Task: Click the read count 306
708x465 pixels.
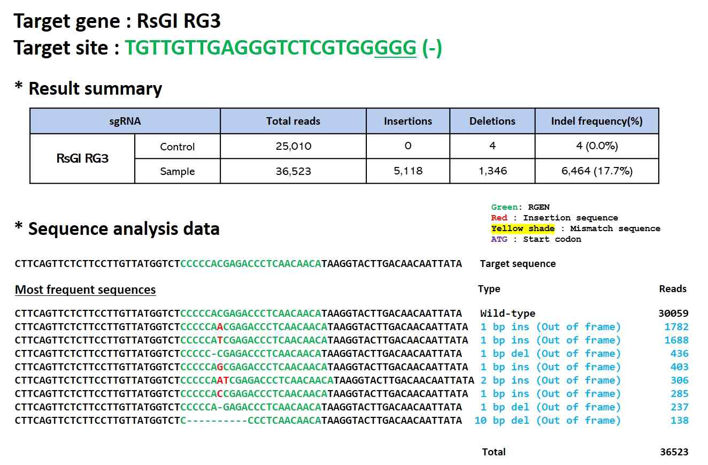Action: (x=680, y=380)
